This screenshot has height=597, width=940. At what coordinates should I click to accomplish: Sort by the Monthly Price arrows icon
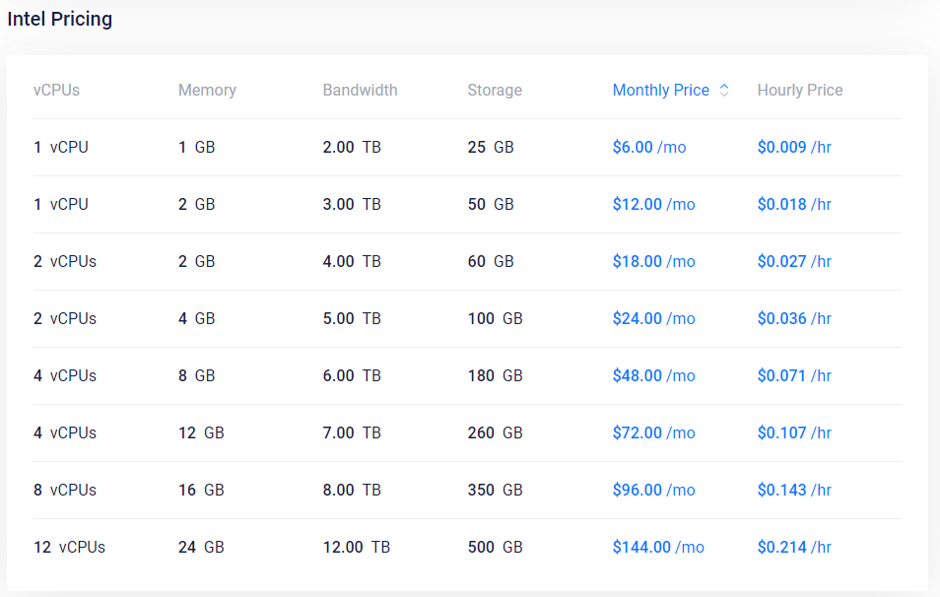pos(724,90)
